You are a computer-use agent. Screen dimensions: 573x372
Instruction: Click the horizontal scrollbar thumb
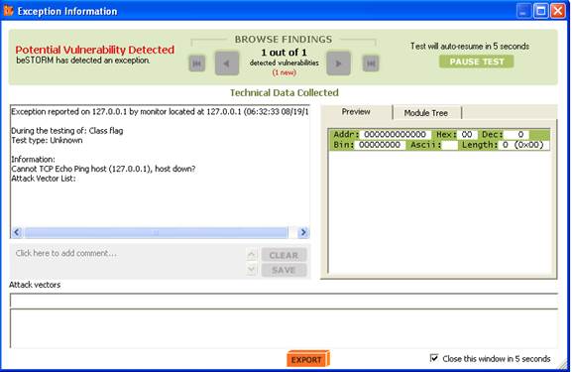pos(156,232)
